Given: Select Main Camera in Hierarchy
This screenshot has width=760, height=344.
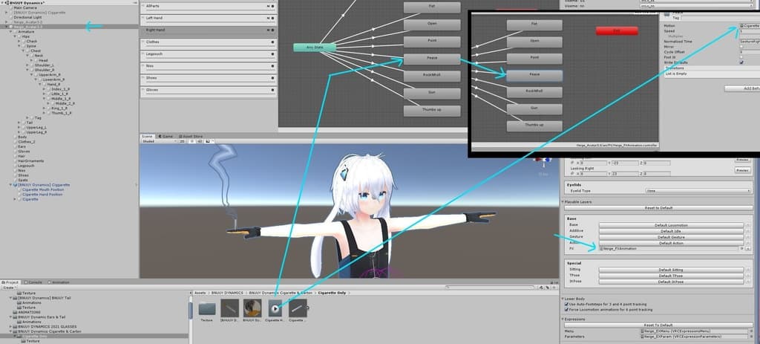Looking at the screenshot, I should point(24,7).
